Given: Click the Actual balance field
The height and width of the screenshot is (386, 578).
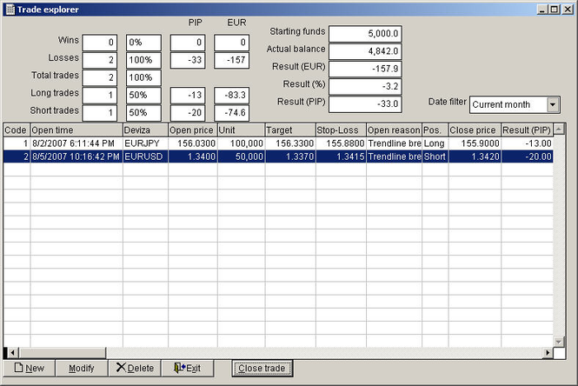Looking at the screenshot, I should coord(365,51).
